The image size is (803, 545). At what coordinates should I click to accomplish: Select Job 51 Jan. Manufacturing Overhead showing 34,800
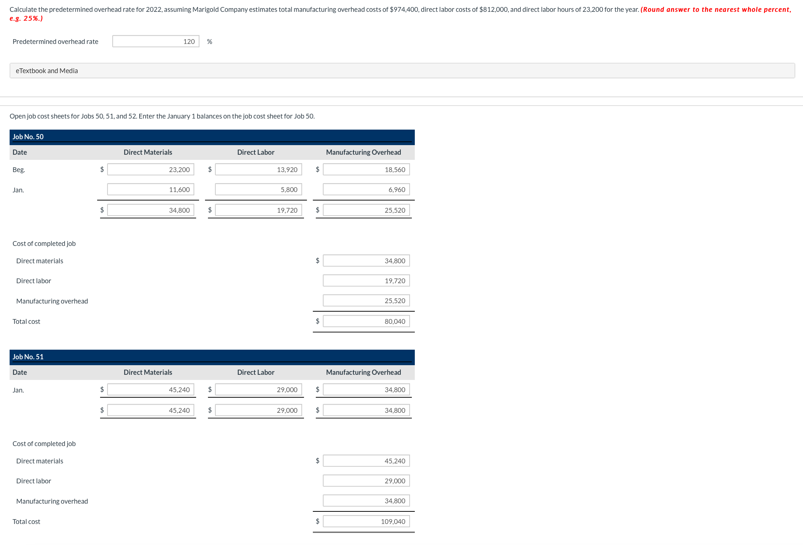(x=366, y=389)
